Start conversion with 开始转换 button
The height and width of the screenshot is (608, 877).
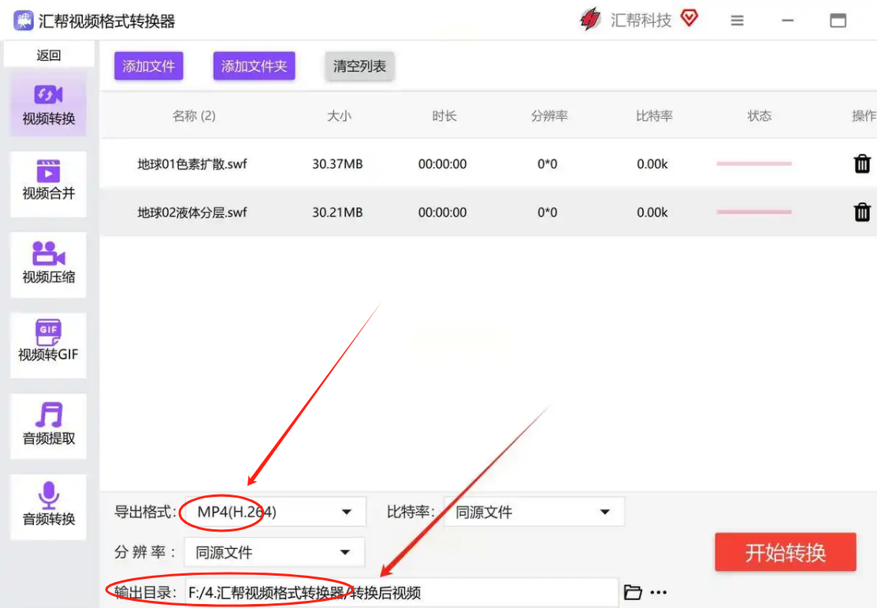(785, 552)
